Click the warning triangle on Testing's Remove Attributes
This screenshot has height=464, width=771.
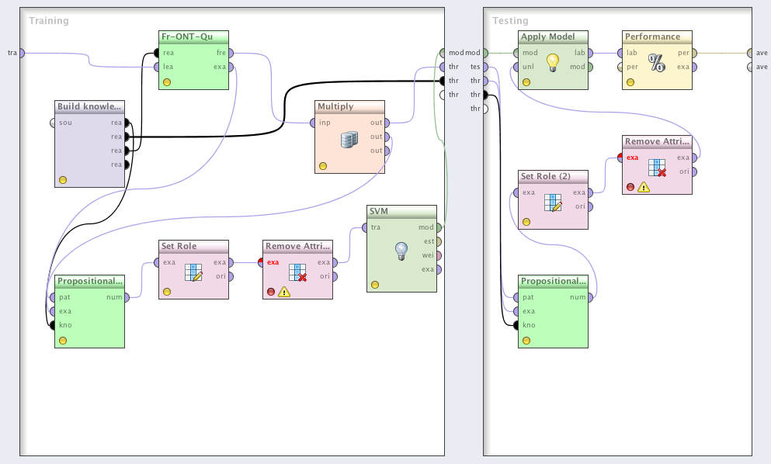[x=644, y=187]
